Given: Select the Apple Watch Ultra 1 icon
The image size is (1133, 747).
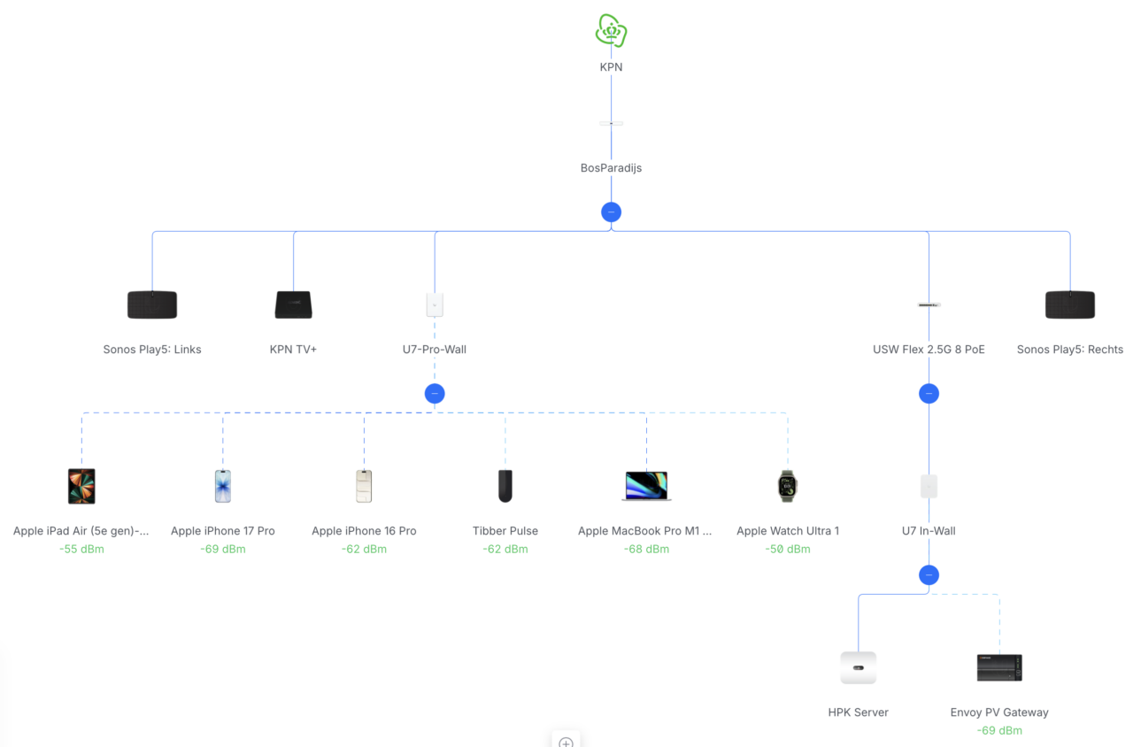Looking at the screenshot, I should (787, 486).
